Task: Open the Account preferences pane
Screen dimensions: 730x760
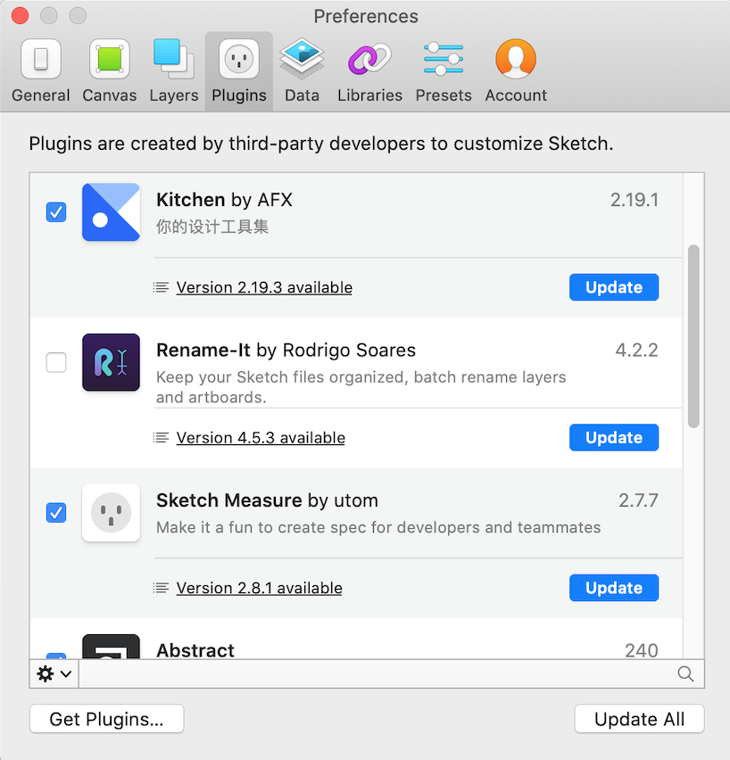Action: click(516, 71)
